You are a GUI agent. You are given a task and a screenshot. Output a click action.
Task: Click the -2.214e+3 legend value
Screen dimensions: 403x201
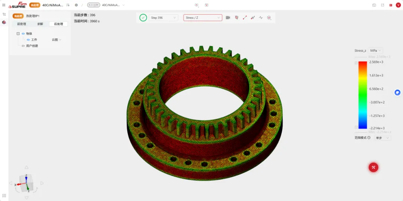[x=377, y=128]
